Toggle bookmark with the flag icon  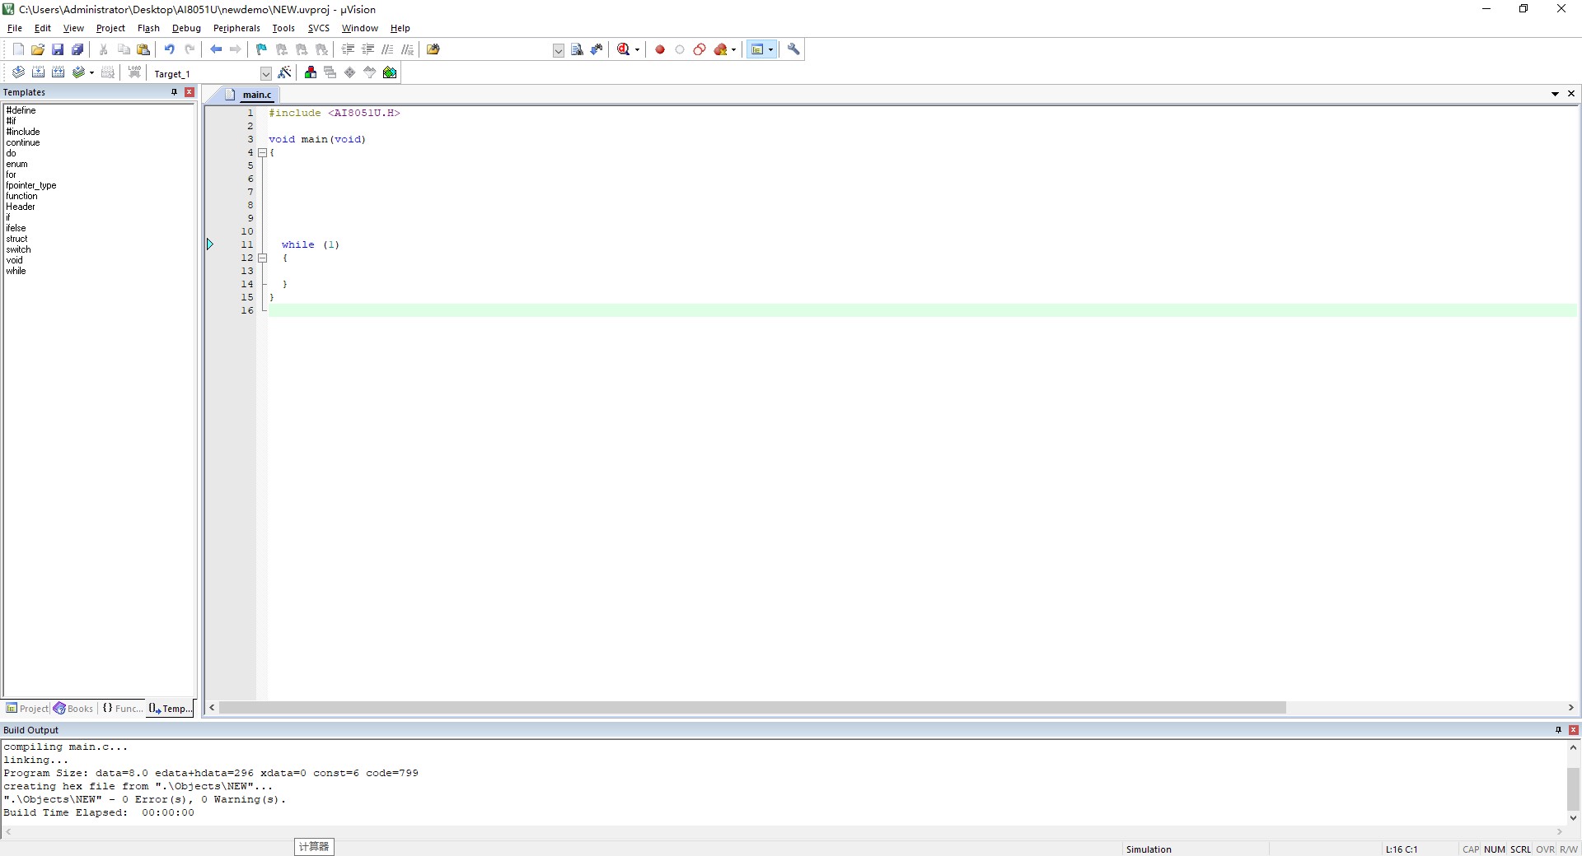pyautogui.click(x=261, y=49)
